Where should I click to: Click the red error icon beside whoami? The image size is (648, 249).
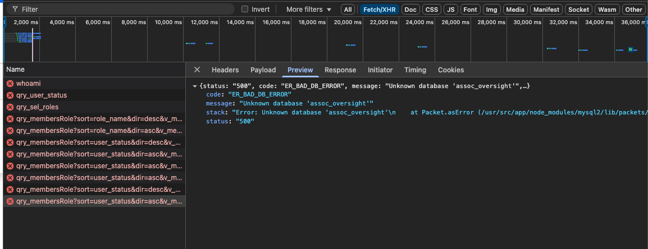pos(10,84)
